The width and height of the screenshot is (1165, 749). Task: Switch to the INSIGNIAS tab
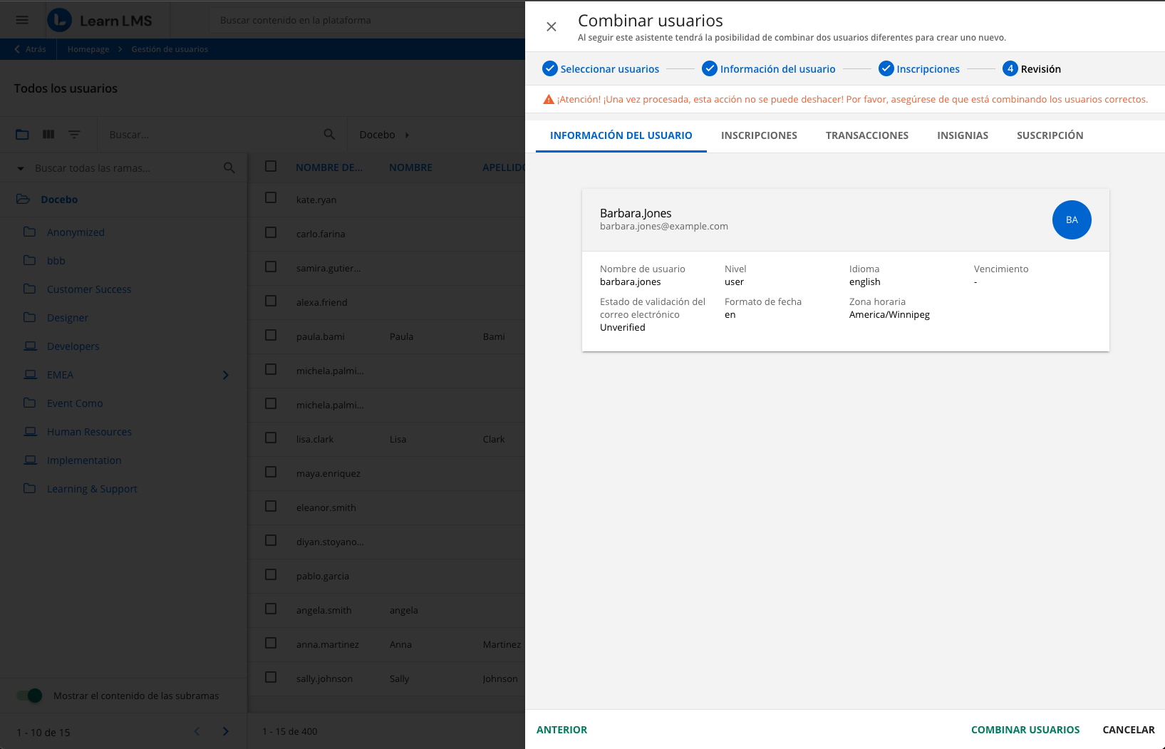pyautogui.click(x=963, y=135)
